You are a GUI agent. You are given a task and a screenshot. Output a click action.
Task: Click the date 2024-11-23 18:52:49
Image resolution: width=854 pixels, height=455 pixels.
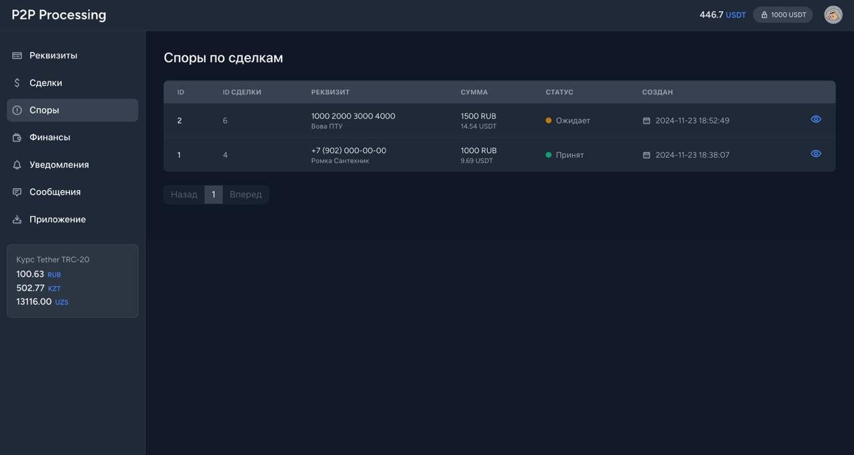point(693,121)
